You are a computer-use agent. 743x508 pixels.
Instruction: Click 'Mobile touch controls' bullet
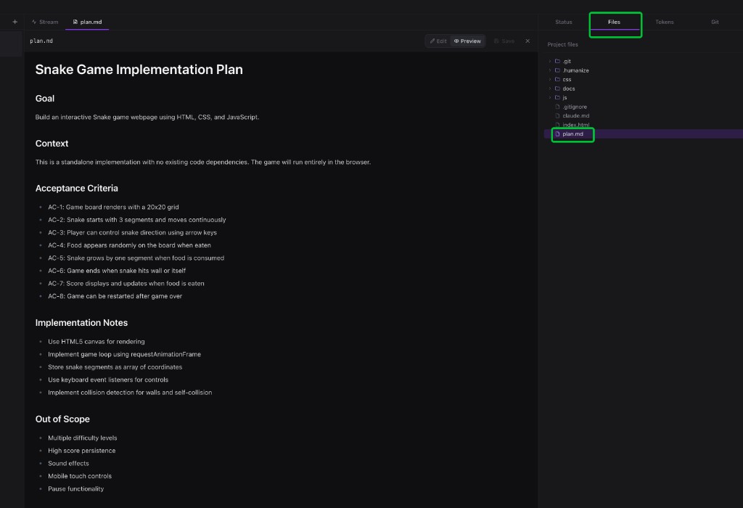coord(80,476)
